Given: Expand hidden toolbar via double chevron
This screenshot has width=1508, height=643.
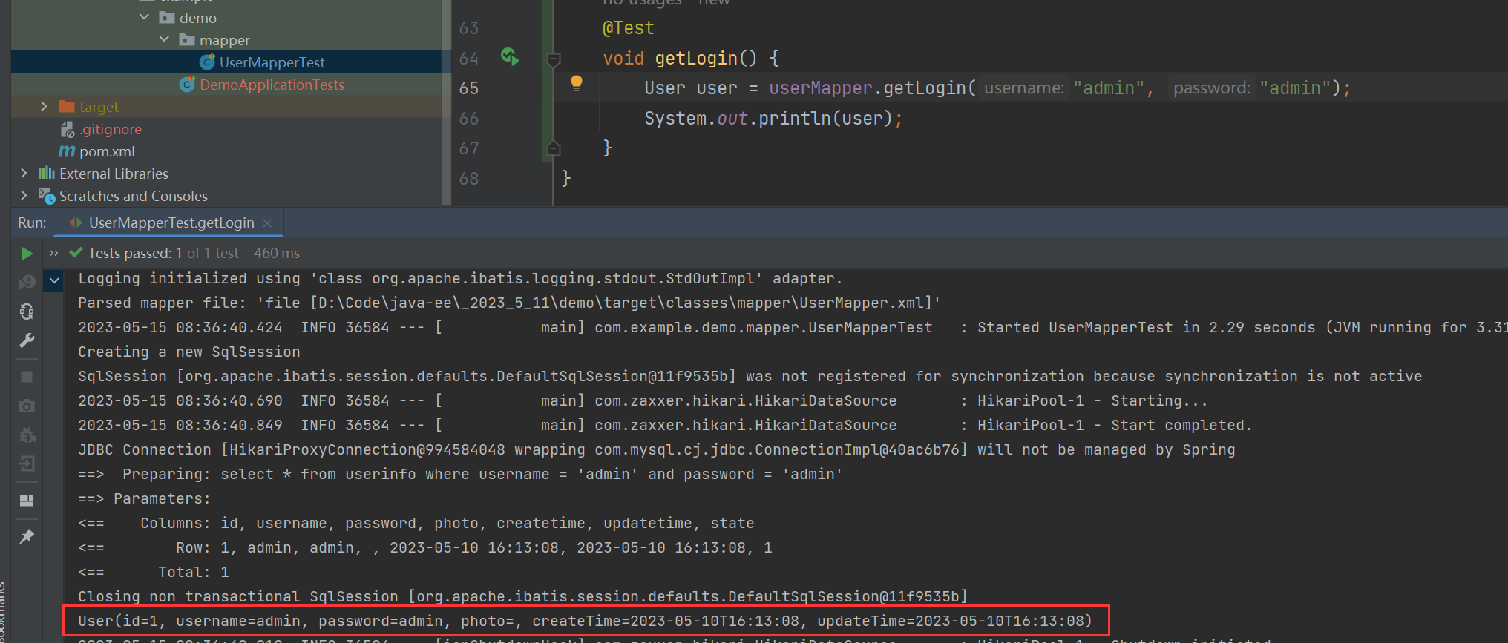Looking at the screenshot, I should tap(53, 254).
